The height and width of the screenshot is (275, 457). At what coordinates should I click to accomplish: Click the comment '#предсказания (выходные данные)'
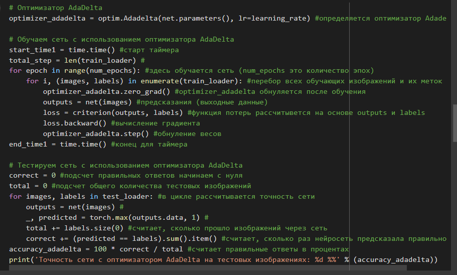pyautogui.click(x=202, y=102)
